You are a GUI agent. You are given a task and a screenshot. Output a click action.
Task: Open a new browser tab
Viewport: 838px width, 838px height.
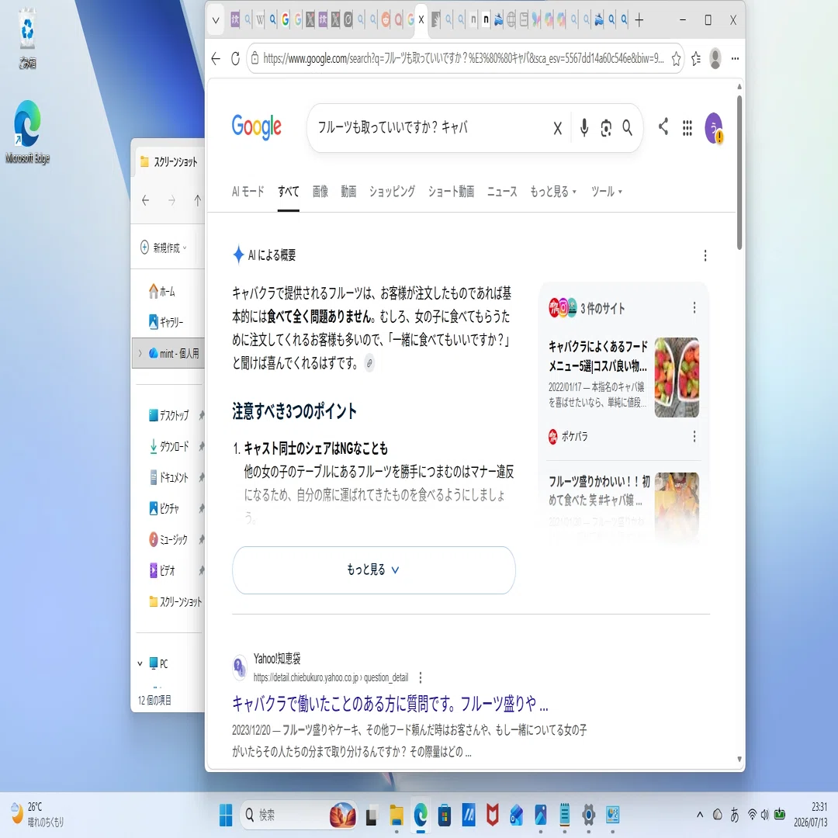point(639,20)
